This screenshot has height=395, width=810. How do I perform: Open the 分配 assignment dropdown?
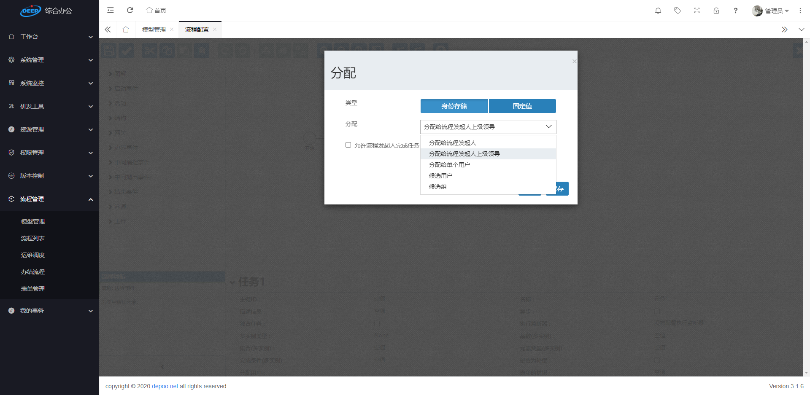(488, 126)
